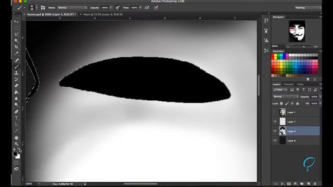This screenshot has width=333, height=187.
Task: Select the Crop tool
Action: (x=16, y=47)
